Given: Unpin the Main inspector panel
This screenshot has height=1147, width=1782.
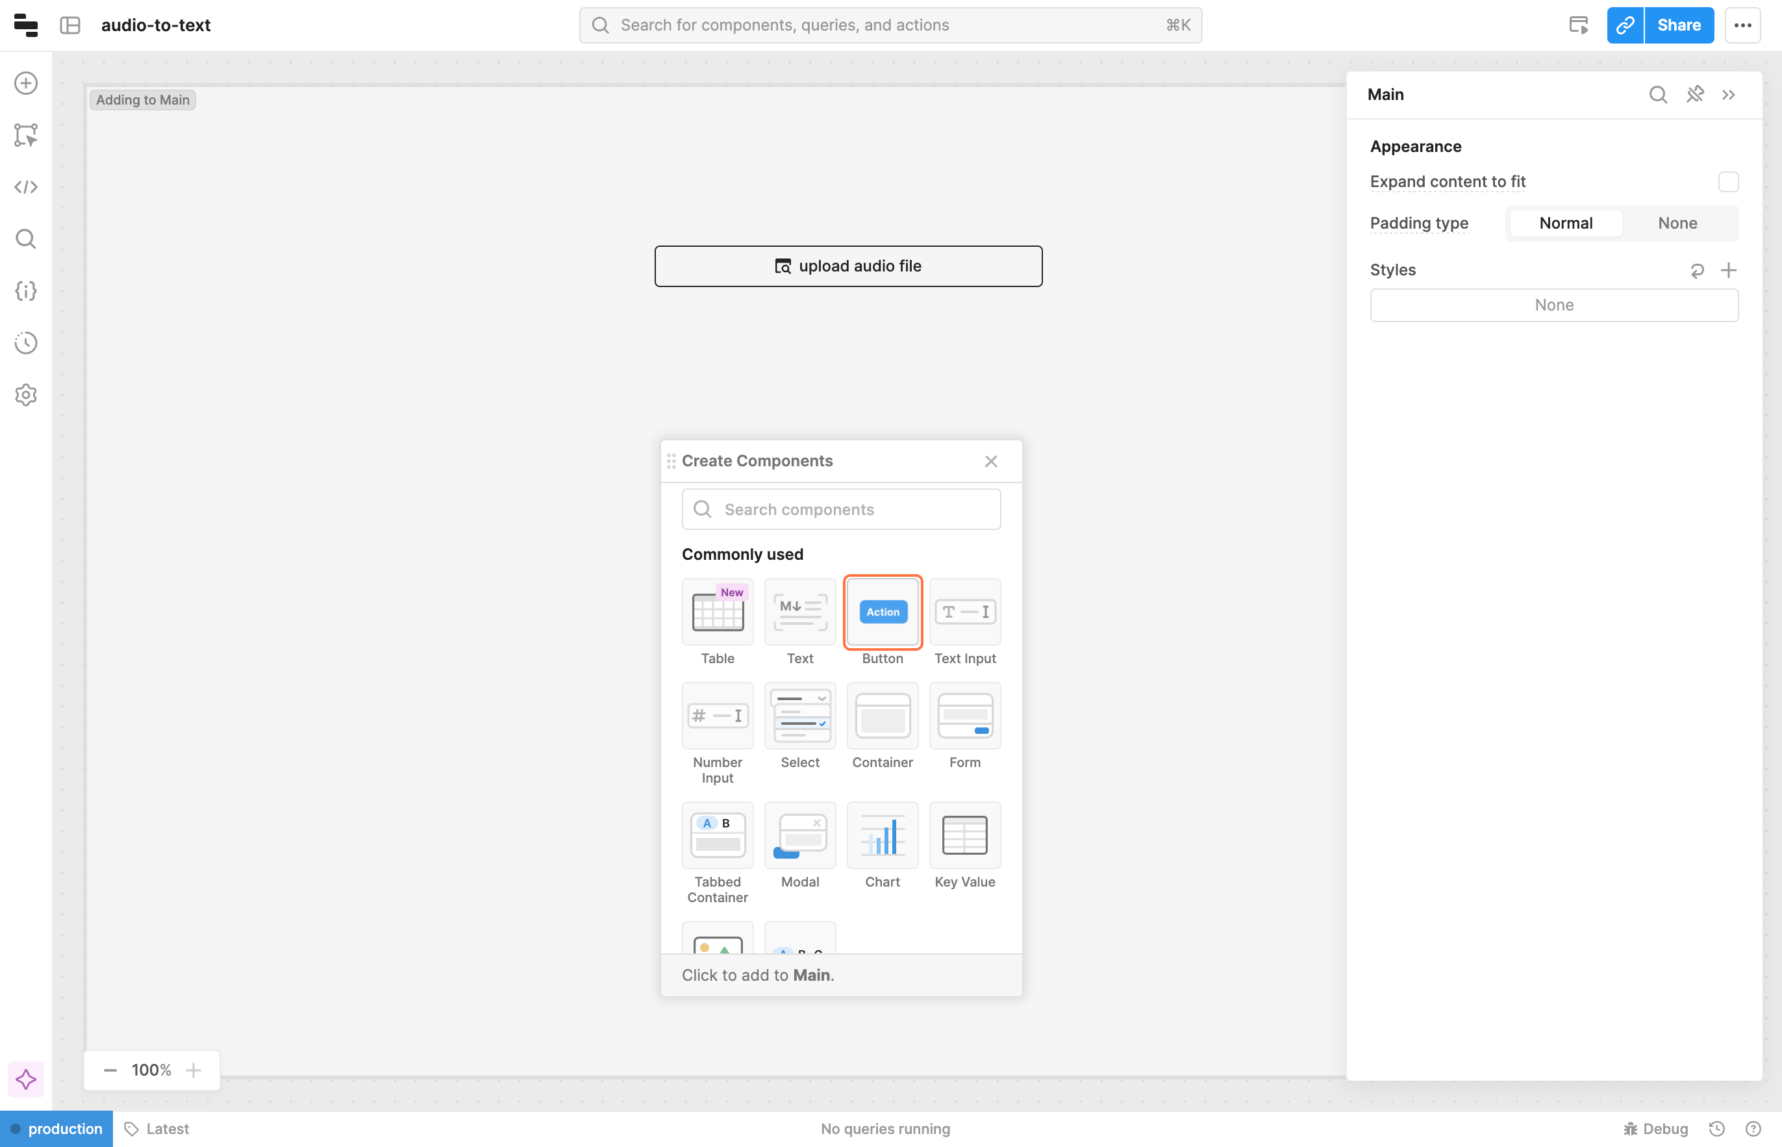Looking at the screenshot, I should coord(1695,95).
